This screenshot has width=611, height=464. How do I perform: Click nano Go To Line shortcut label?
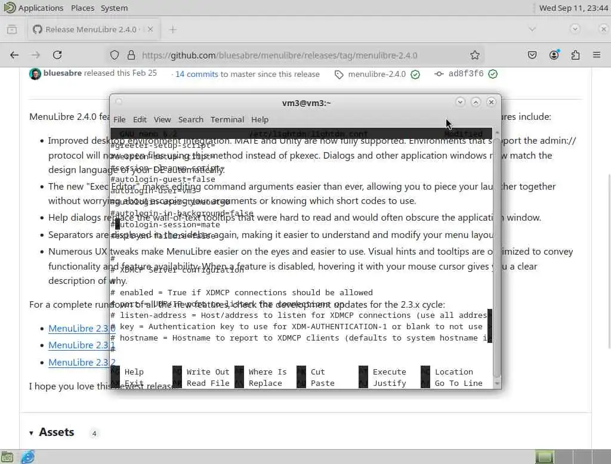458,383
